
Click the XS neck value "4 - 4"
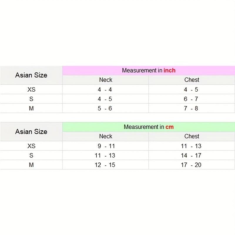tap(105, 90)
